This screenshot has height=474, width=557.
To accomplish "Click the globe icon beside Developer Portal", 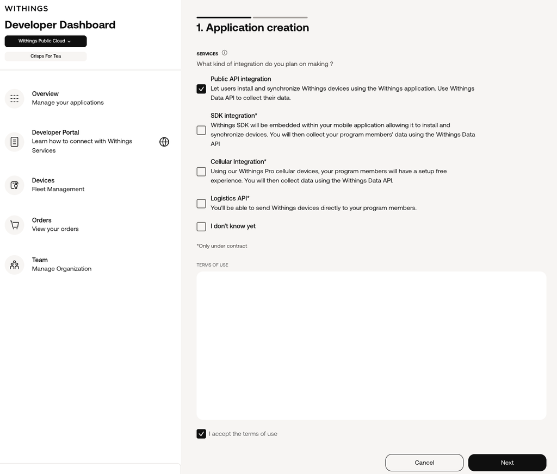I will [x=164, y=142].
